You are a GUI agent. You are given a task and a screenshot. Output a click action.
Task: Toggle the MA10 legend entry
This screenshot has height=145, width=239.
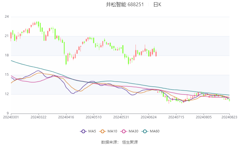(108, 131)
